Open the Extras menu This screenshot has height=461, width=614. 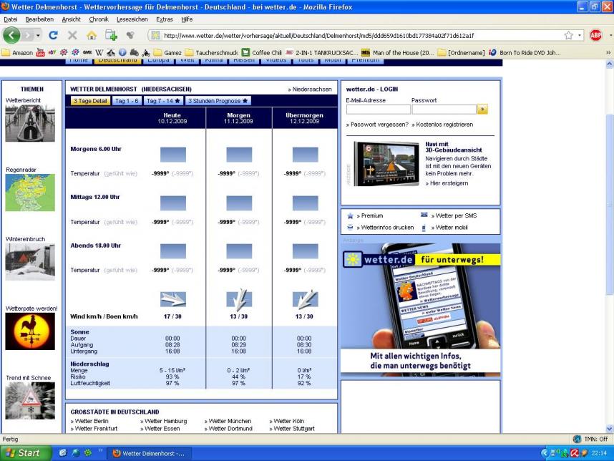tap(164, 19)
